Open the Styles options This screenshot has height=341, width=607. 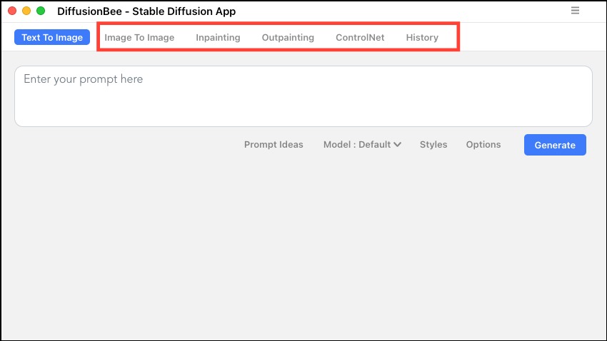433,145
